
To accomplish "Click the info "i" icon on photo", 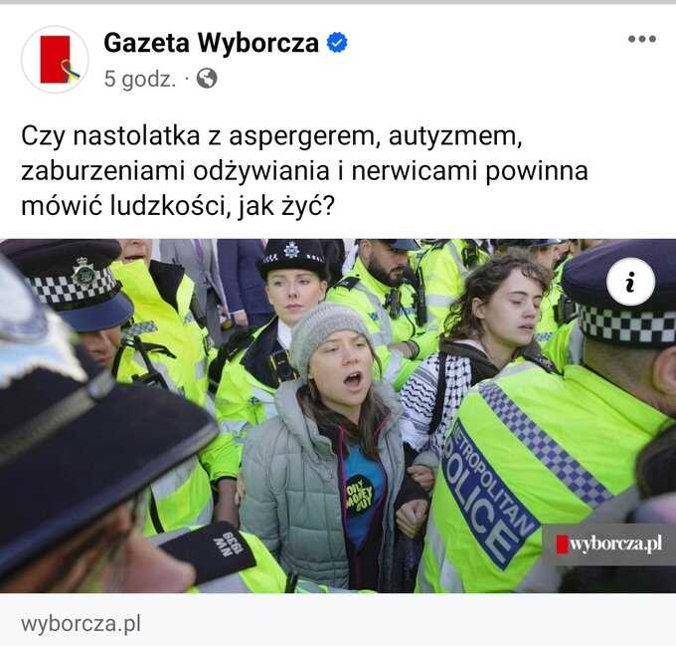I will (630, 283).
